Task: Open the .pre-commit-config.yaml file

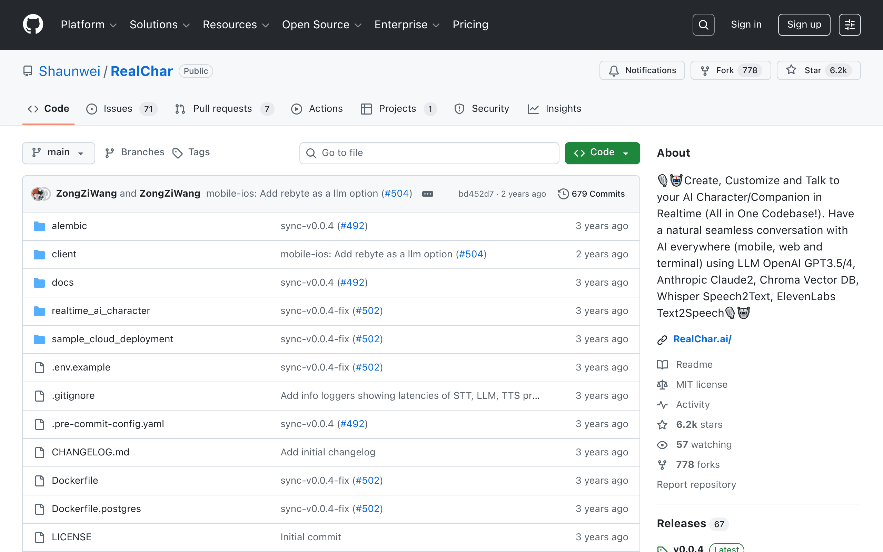Action: tap(108, 424)
